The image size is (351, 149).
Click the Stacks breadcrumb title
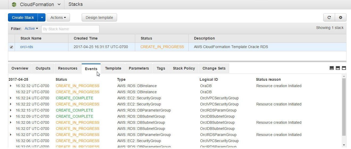(76, 4)
